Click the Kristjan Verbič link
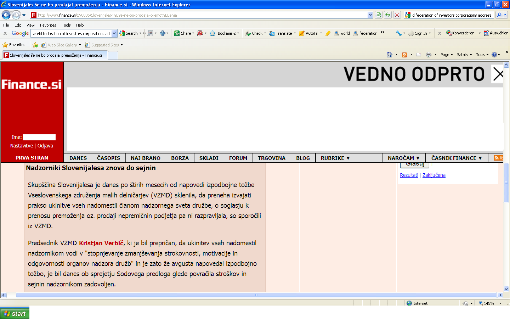Image resolution: width=510 pixels, height=319 pixels. pos(101,243)
